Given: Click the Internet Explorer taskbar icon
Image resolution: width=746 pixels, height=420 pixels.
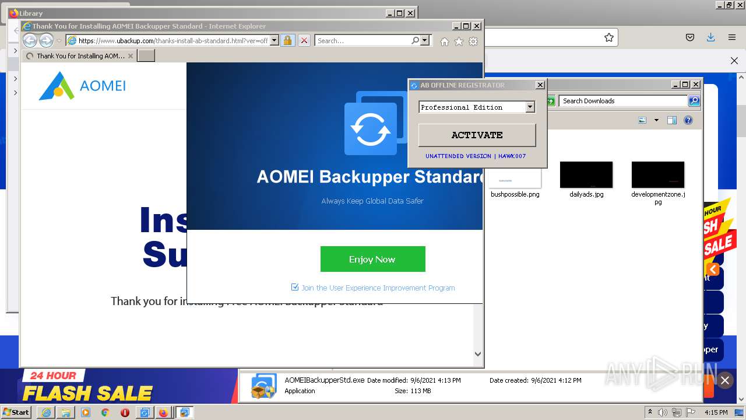Looking at the screenshot, I should pos(46,412).
